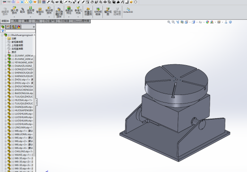Switch to the 办公室产品 tab

click(x=50, y=21)
